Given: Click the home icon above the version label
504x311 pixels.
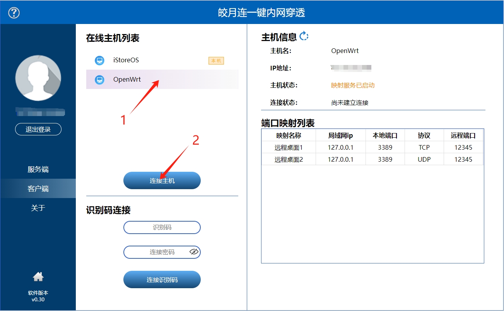Looking at the screenshot, I should [x=38, y=276].
